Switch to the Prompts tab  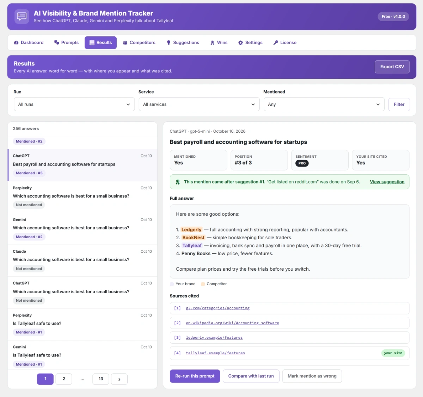pos(66,43)
